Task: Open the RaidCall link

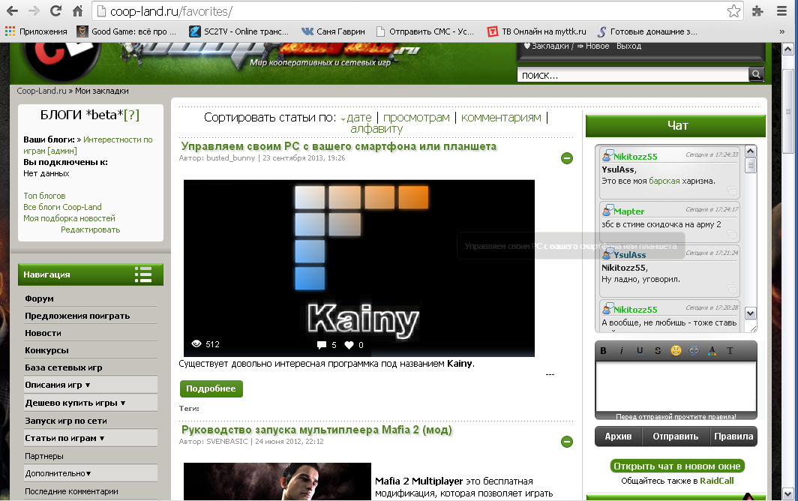Action: [716, 481]
